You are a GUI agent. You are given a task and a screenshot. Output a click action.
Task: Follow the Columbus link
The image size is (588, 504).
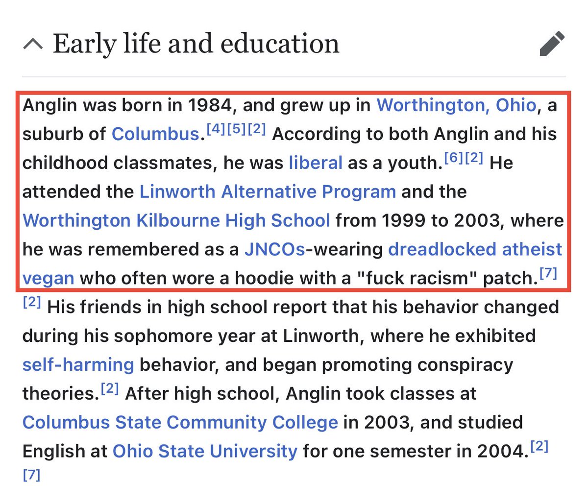point(155,134)
